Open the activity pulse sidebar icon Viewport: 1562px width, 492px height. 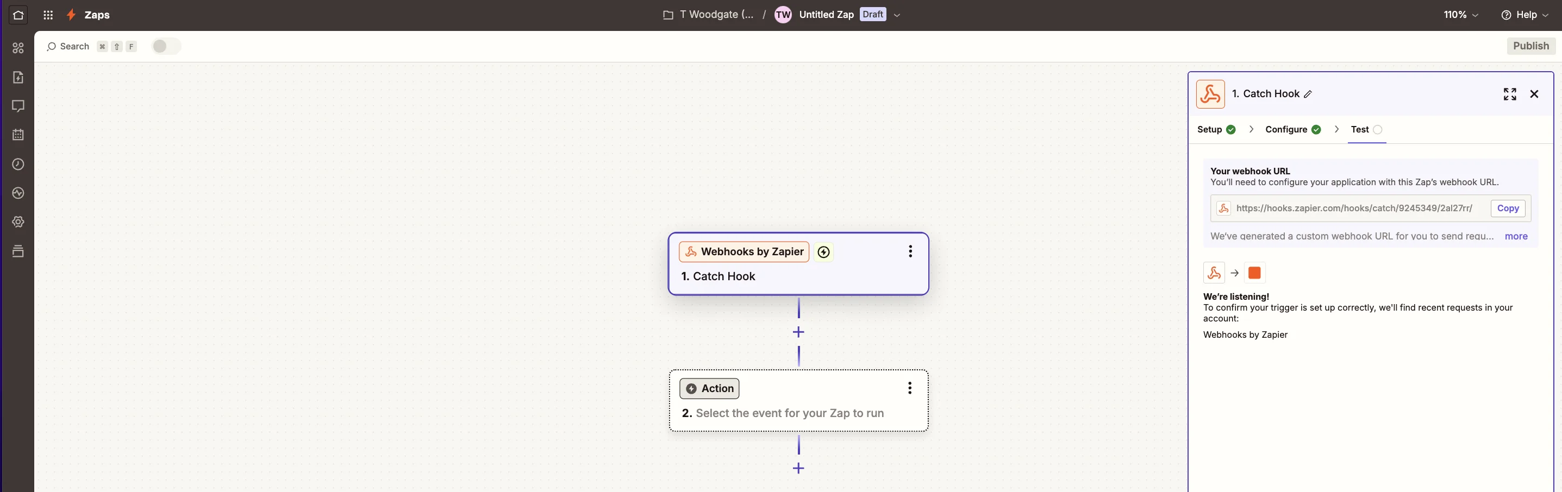click(x=18, y=193)
